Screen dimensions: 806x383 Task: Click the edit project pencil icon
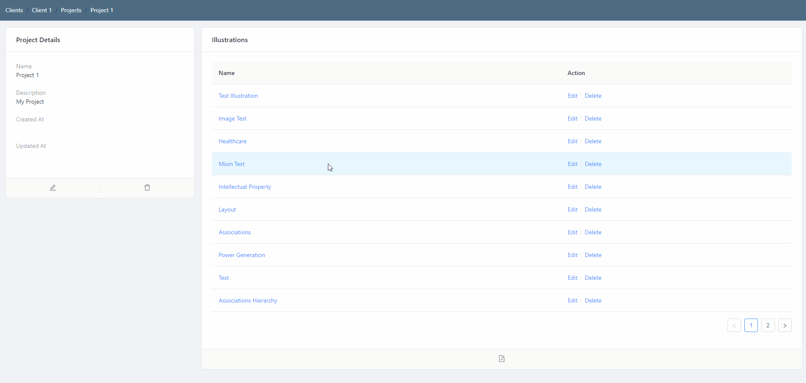coord(53,188)
